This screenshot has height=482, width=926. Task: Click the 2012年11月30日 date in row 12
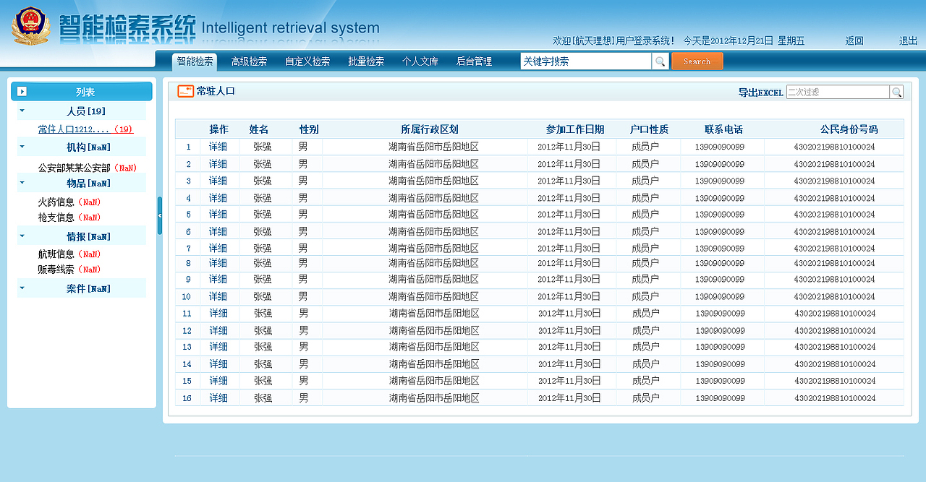pyautogui.click(x=570, y=330)
